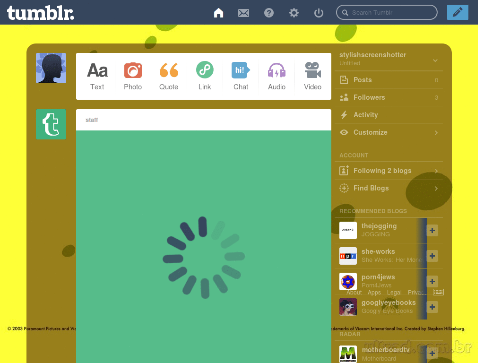Follow googlyeyebooks with the plus button
The image size is (484, 363).
(432, 307)
